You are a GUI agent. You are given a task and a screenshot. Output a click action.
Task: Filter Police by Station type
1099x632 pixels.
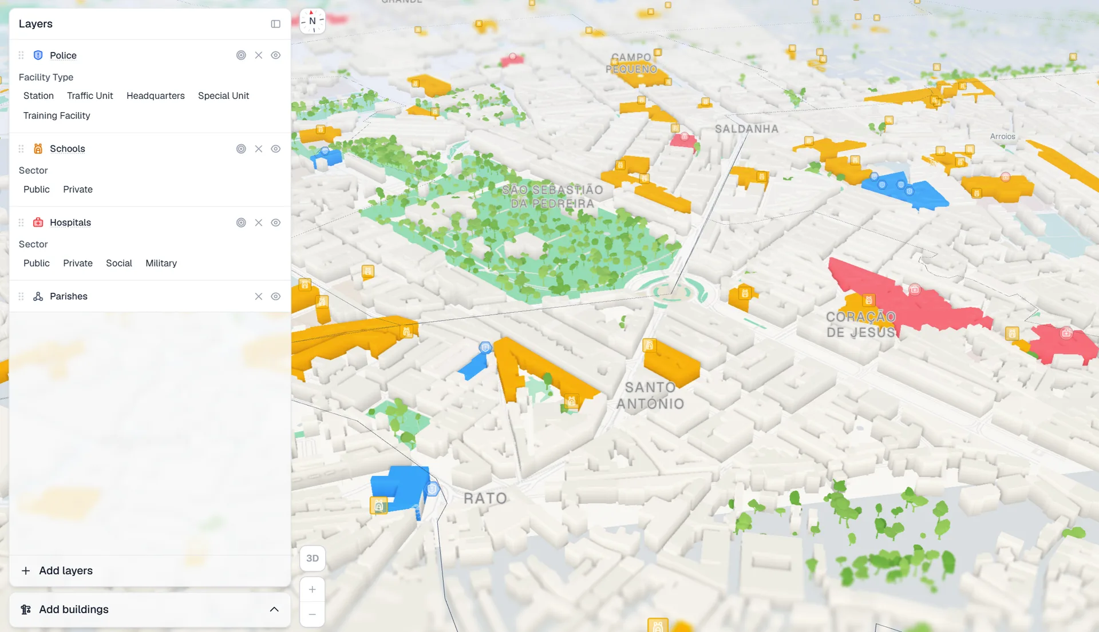(x=38, y=96)
